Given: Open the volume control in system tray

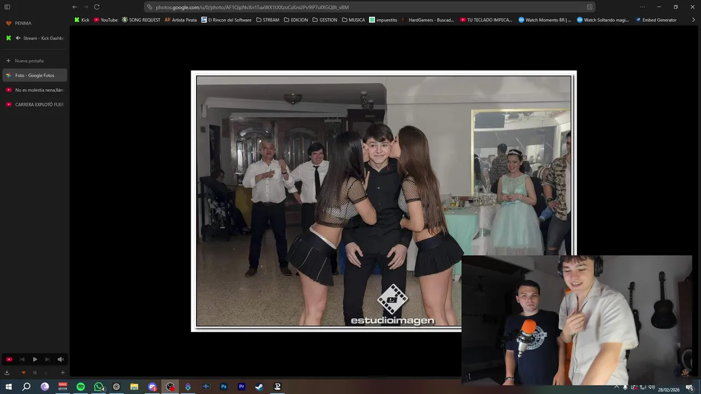Looking at the screenshot, I should 651,387.
